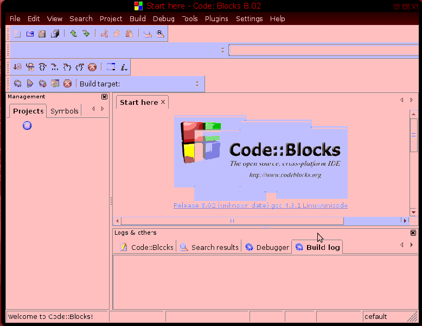Screen dimensions: 422x326
Task: Click the Find magnifier icon
Action: (148, 34)
